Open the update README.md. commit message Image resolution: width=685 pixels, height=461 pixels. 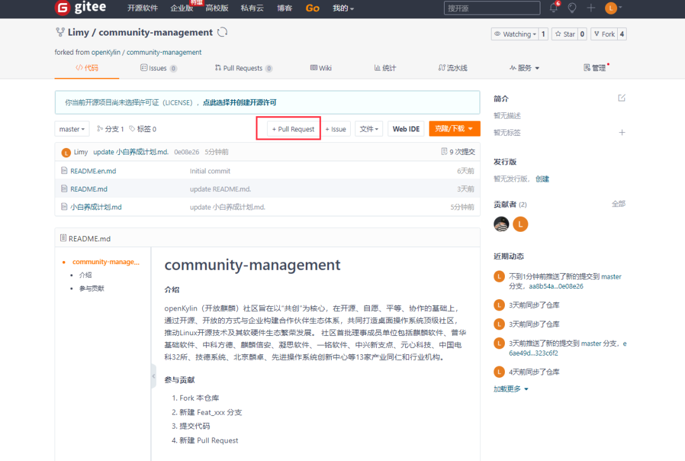click(x=220, y=189)
